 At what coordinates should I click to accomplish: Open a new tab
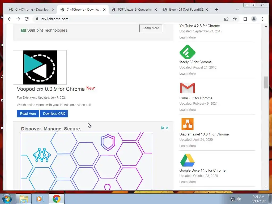click(x=217, y=10)
